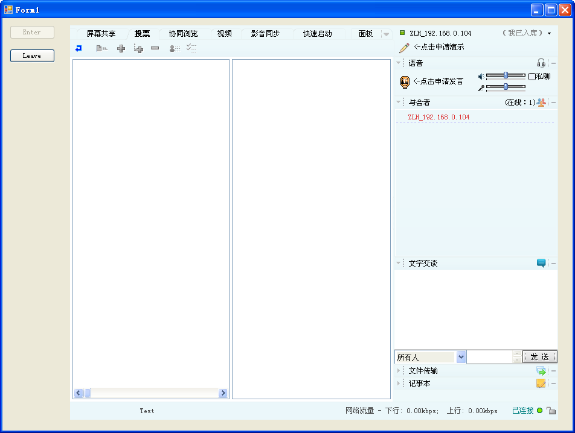
Task: Click the Leave button
Action: pyautogui.click(x=32, y=55)
